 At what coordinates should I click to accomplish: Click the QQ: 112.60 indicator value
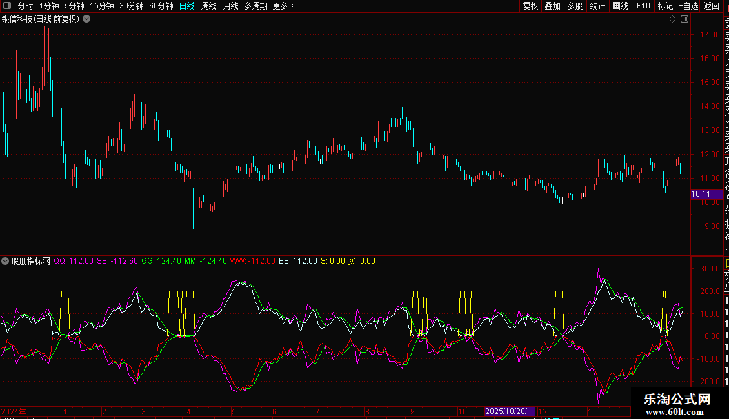coord(74,261)
